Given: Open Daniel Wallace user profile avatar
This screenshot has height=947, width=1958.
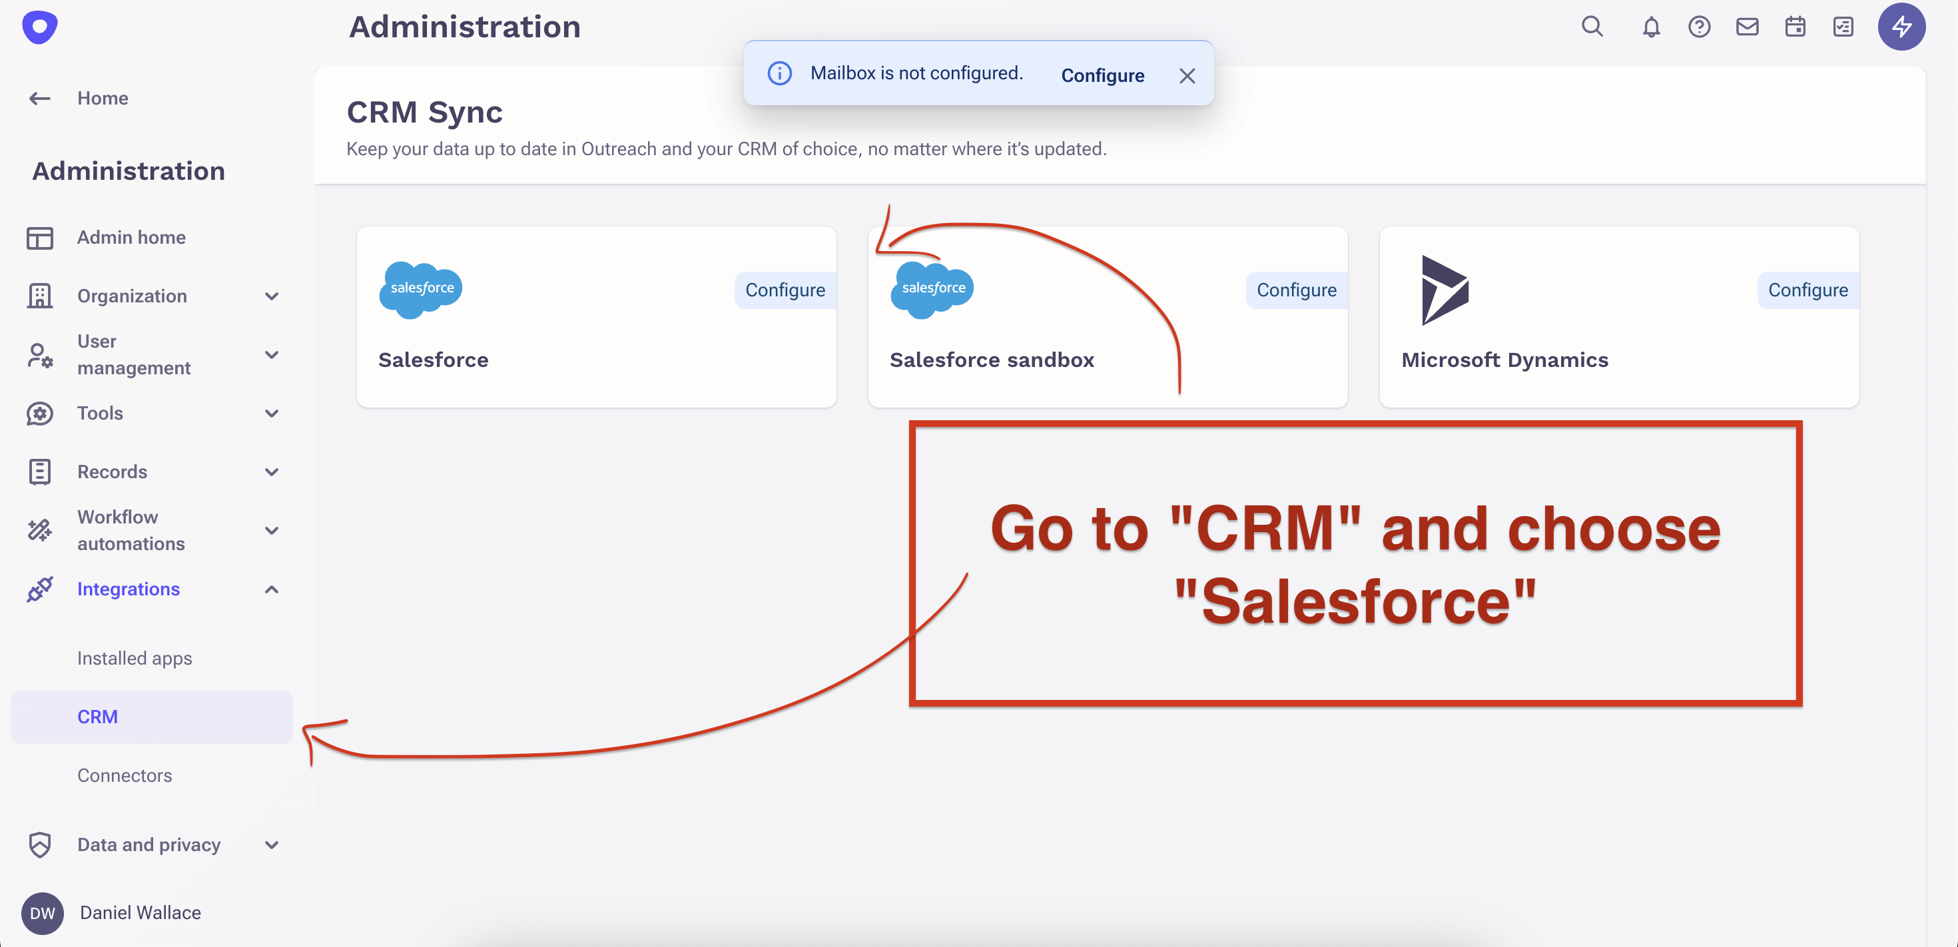Looking at the screenshot, I should tap(43, 913).
